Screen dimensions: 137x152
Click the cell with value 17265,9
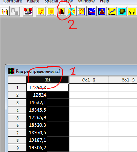(48, 118)
